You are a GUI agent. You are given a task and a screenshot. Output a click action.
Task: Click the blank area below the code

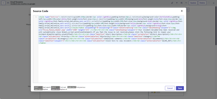111,63
